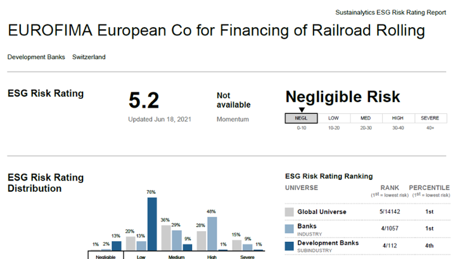Click the 36% Medium gray bar

165,237
